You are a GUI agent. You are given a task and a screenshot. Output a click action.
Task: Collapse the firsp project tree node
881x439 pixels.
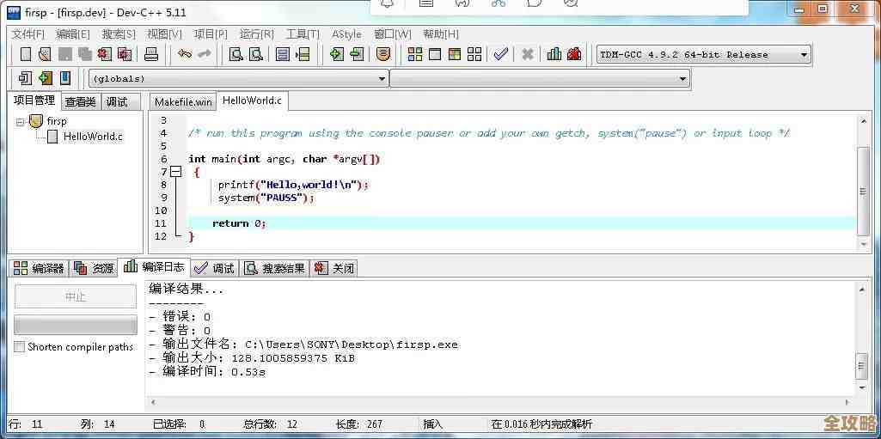click(21, 122)
